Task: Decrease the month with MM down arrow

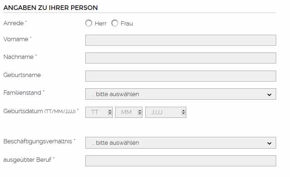Action: (x=140, y=113)
